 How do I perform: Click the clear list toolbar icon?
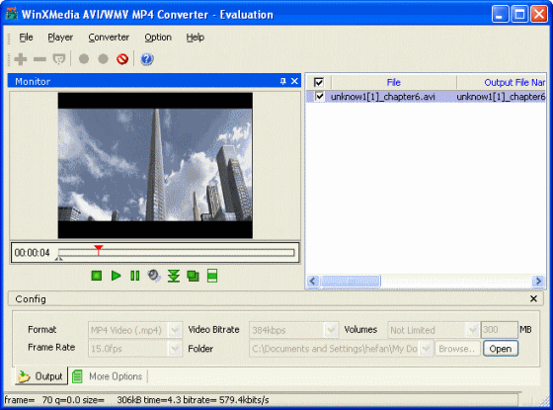[59, 59]
